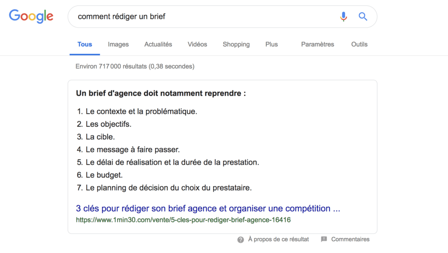
Task: Switch to the Vidéos tab
Action: coord(197,45)
